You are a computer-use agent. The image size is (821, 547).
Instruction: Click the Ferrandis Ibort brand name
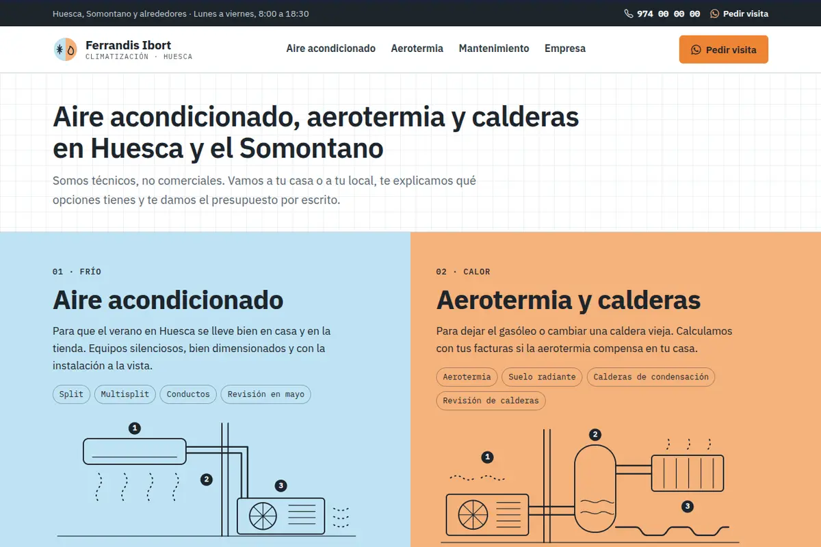click(129, 45)
